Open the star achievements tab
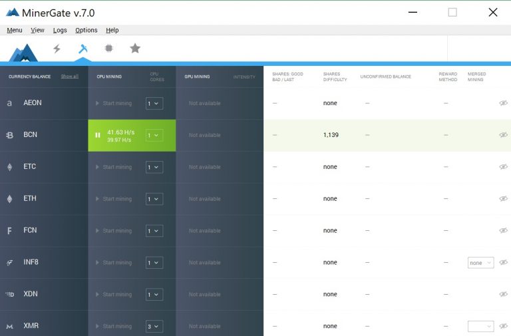The height and width of the screenshot is (336, 511). click(135, 48)
